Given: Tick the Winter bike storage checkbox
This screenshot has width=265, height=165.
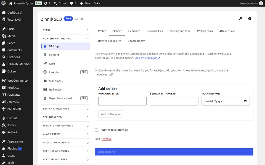Looking at the screenshot, I should point(97,130).
